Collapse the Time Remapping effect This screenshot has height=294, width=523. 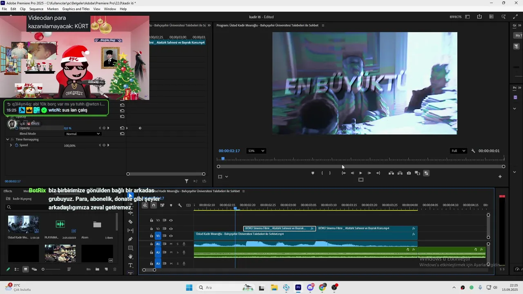(x=7, y=139)
